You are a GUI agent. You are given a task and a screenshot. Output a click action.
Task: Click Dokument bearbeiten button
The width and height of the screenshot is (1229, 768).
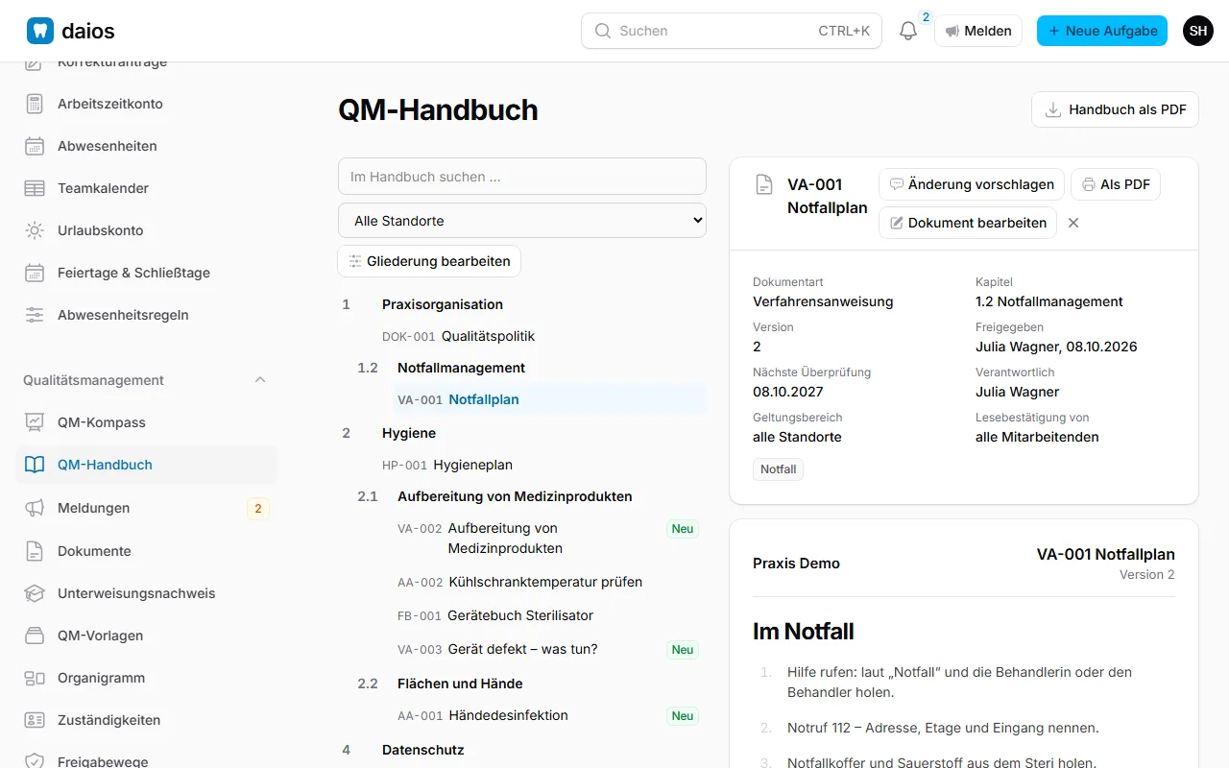point(968,223)
